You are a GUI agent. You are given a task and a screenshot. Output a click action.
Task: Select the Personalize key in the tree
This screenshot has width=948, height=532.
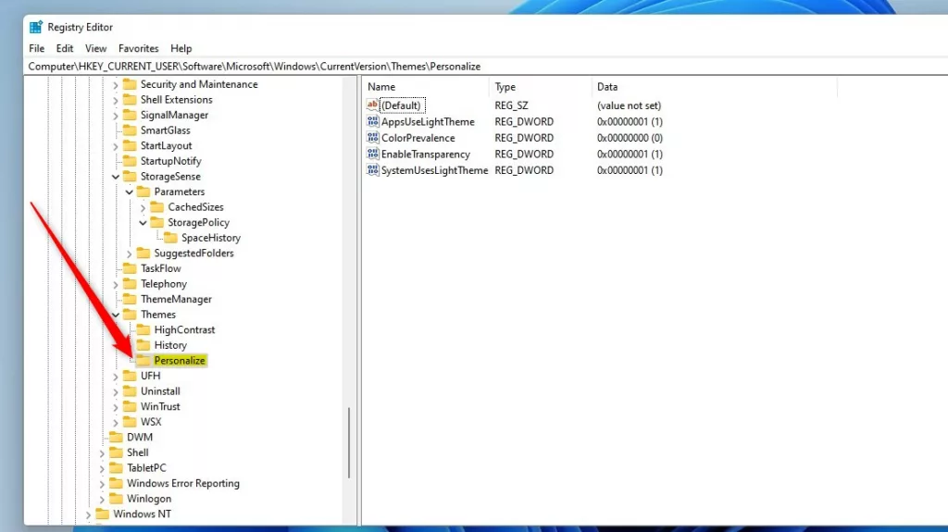tap(180, 360)
